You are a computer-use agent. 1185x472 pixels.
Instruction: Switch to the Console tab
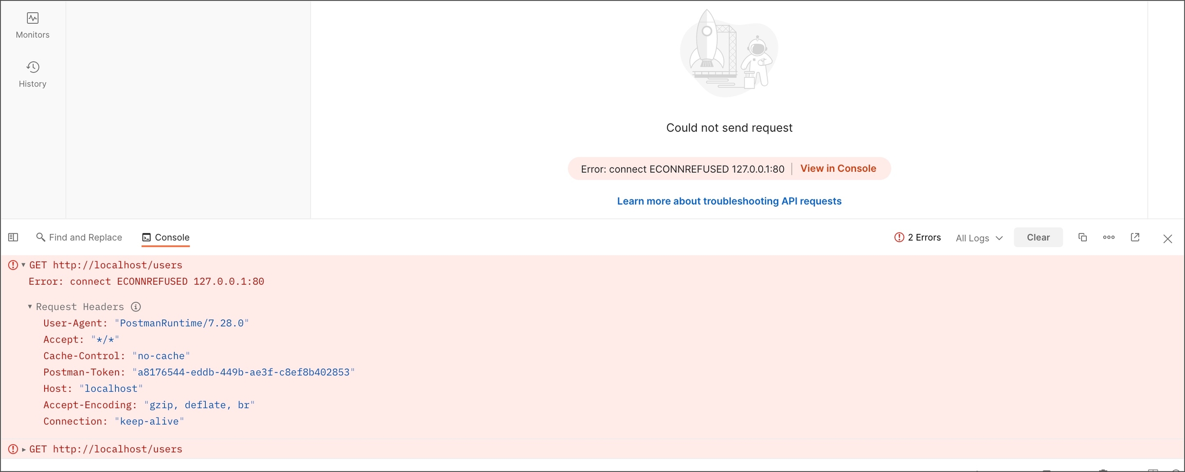click(x=166, y=237)
